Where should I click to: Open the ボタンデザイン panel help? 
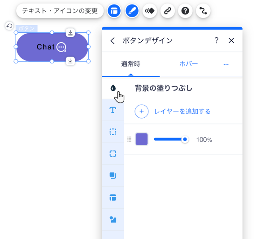coord(217,40)
